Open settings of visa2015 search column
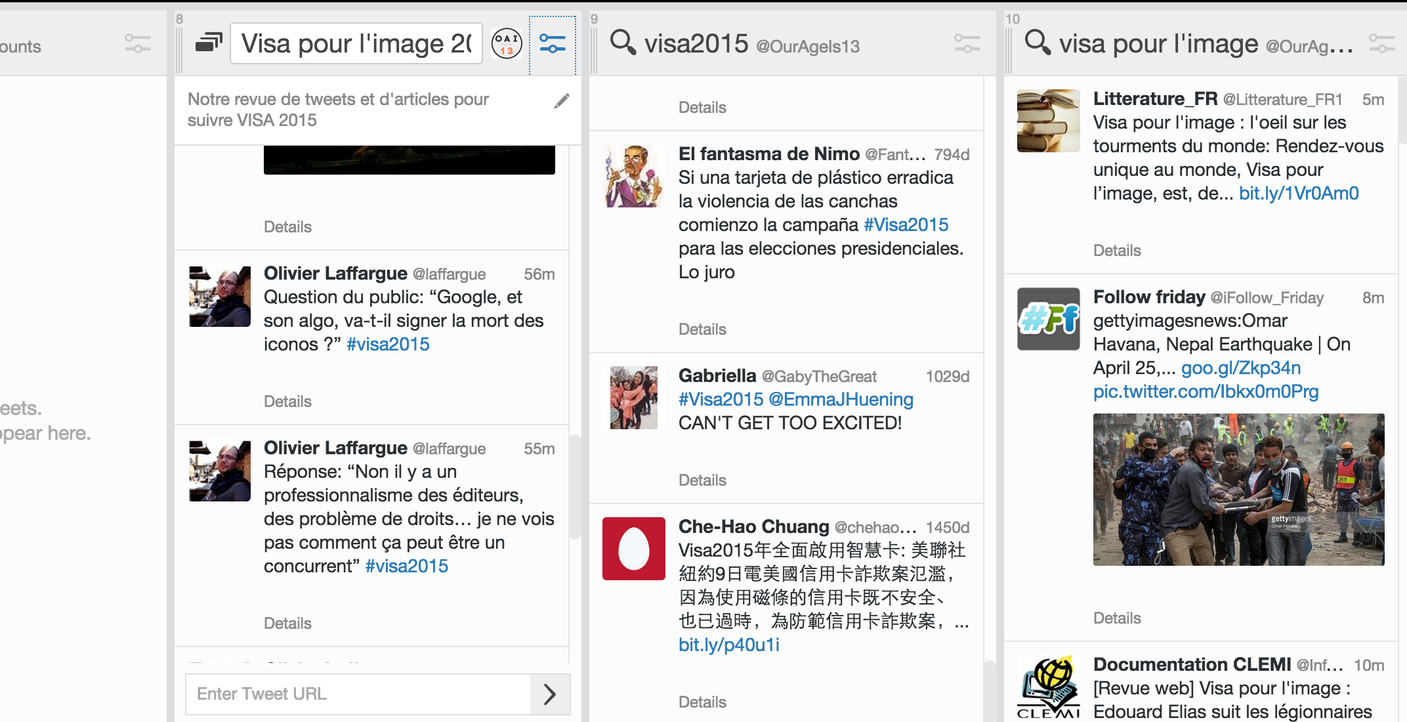Image resolution: width=1407 pixels, height=722 pixels. (967, 44)
